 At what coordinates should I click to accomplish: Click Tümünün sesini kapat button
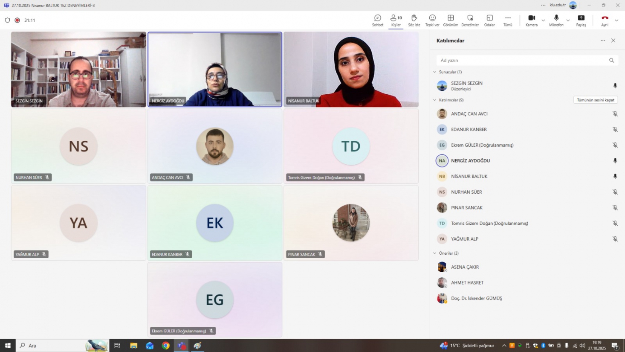coord(595,100)
